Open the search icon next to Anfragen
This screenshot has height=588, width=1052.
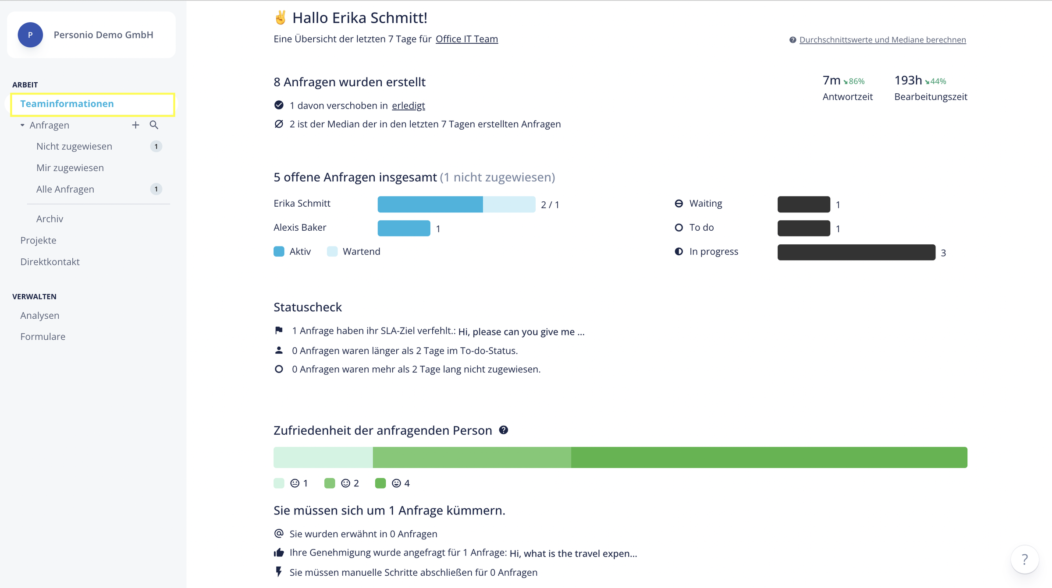(x=154, y=125)
